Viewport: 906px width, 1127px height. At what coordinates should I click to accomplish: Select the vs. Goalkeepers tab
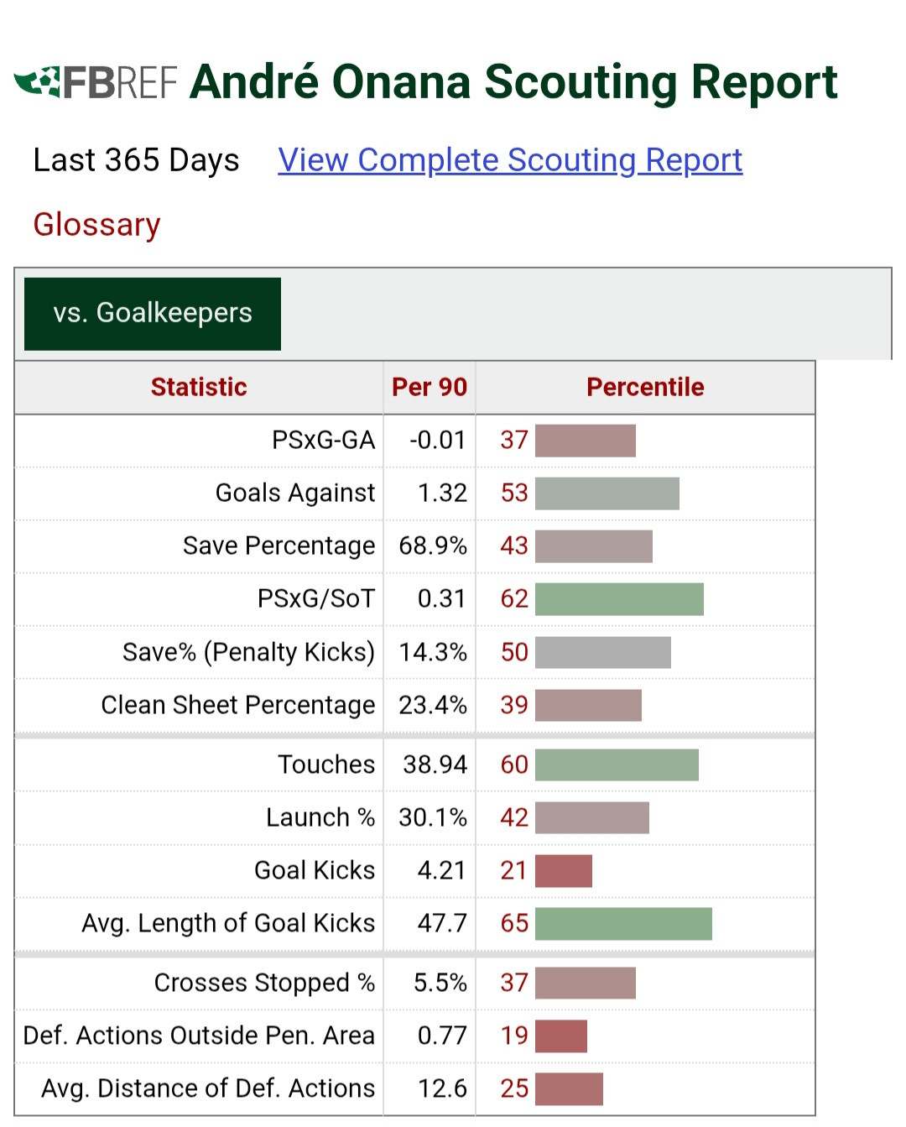point(153,313)
